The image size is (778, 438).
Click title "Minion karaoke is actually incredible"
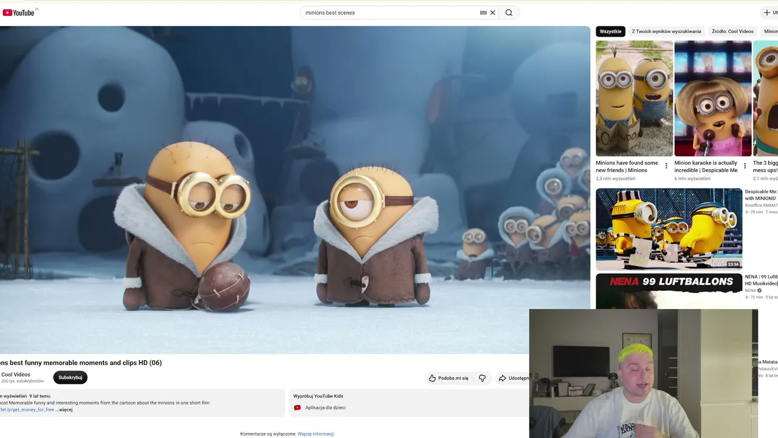coord(706,167)
